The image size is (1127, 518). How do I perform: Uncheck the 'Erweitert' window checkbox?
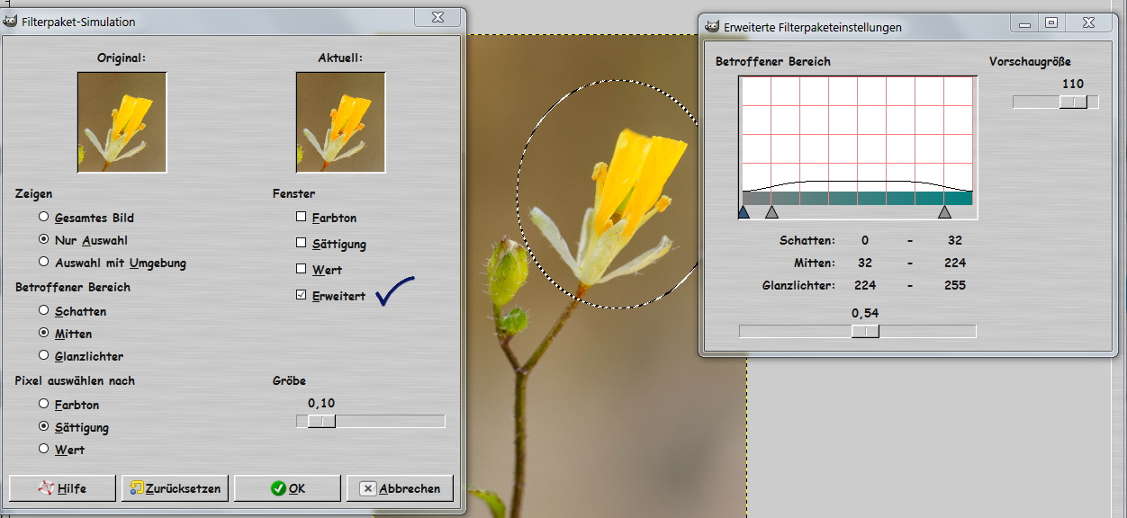302,295
